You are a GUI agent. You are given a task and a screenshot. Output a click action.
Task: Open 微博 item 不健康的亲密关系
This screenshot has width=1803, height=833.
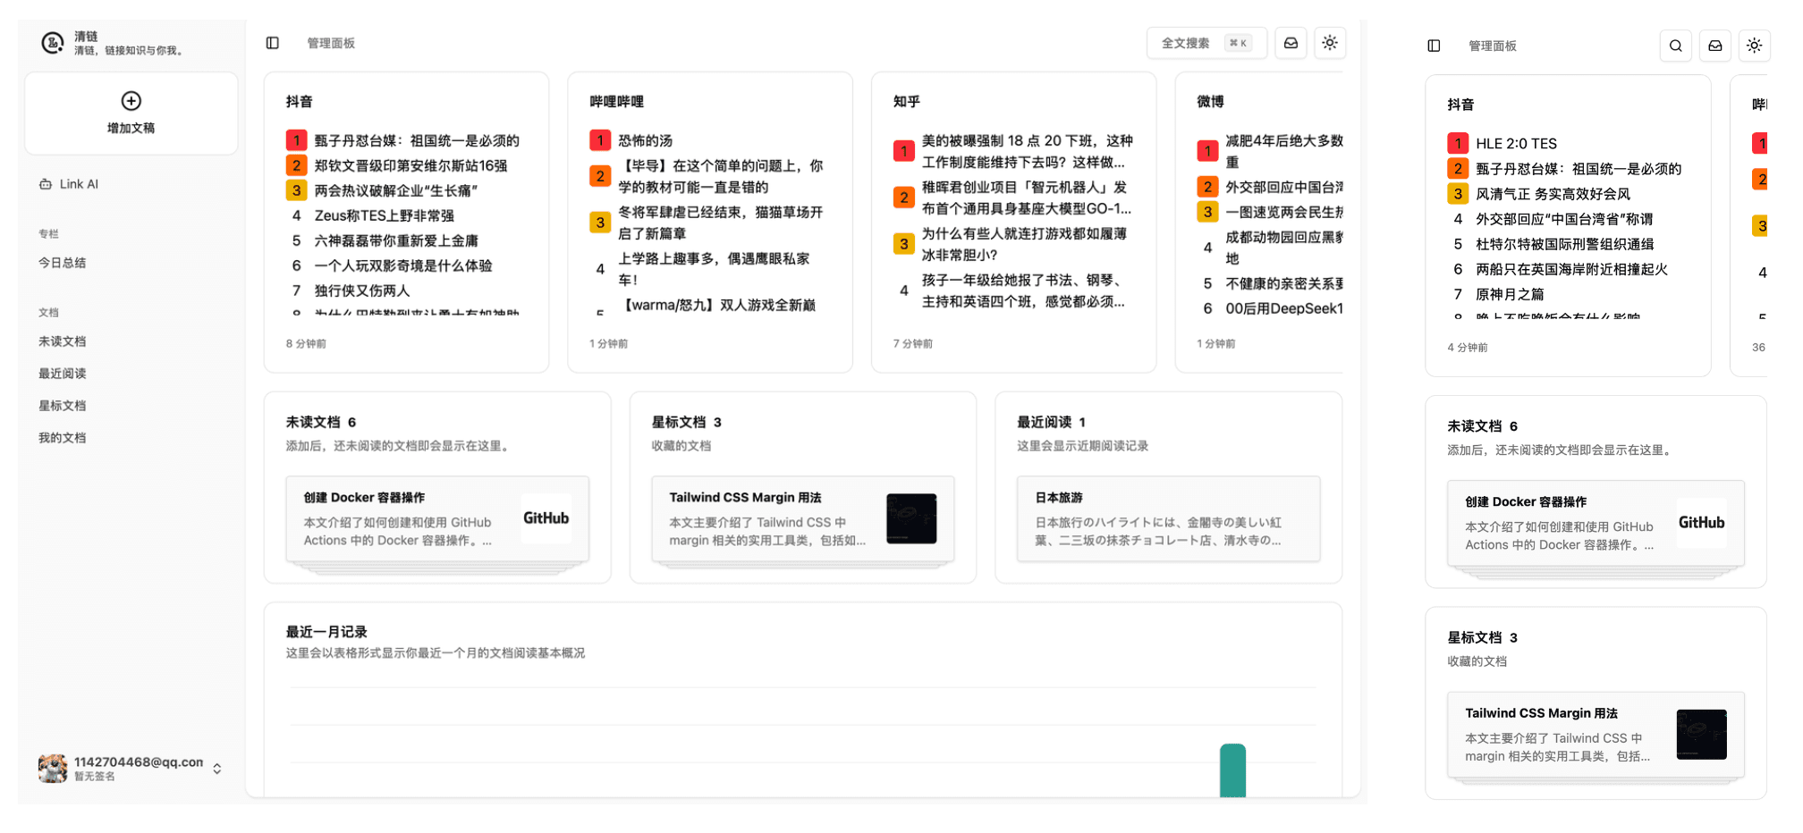pyautogui.click(x=1284, y=283)
